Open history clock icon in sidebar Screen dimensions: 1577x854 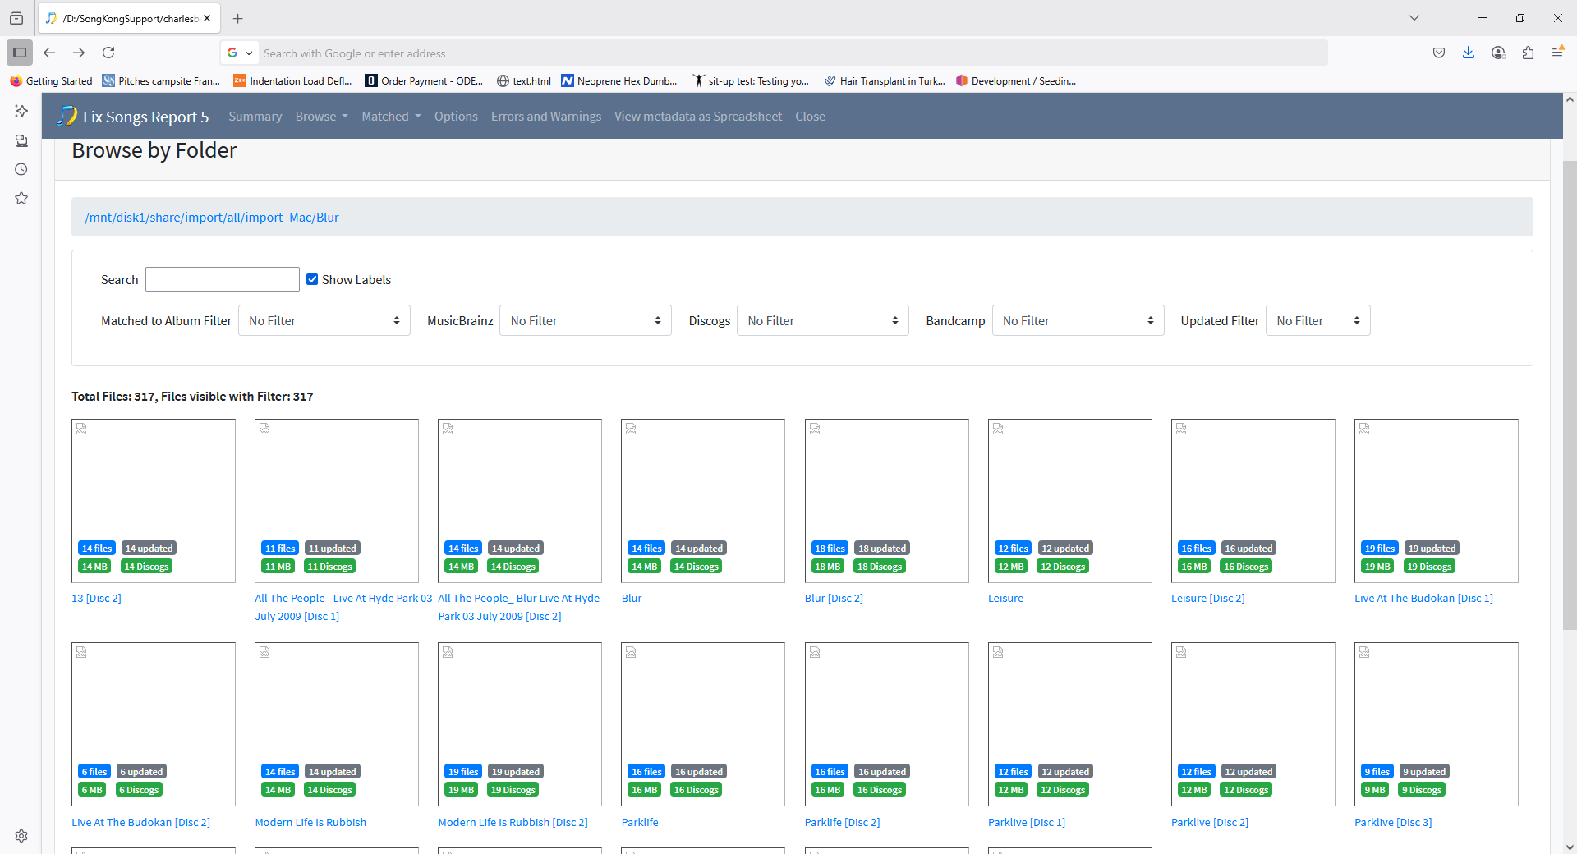(21, 169)
